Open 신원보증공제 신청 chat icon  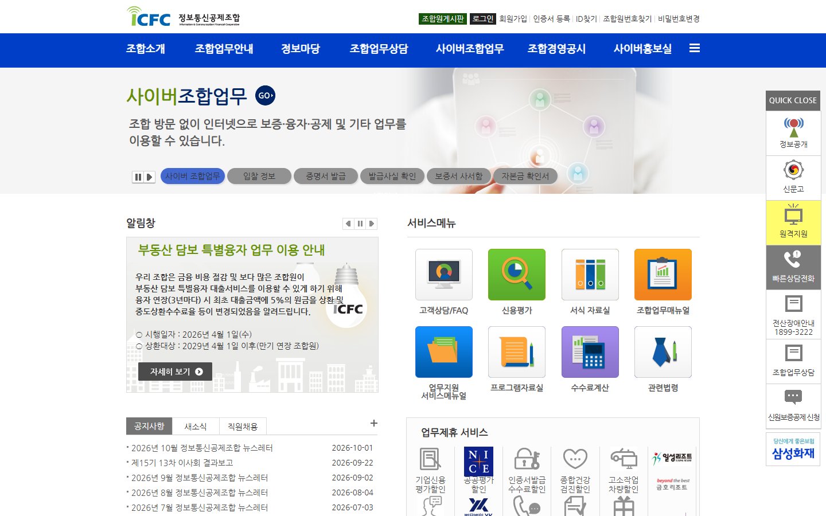click(793, 406)
